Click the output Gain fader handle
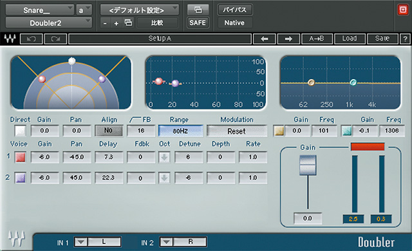412x251 pixels. pos(308,165)
